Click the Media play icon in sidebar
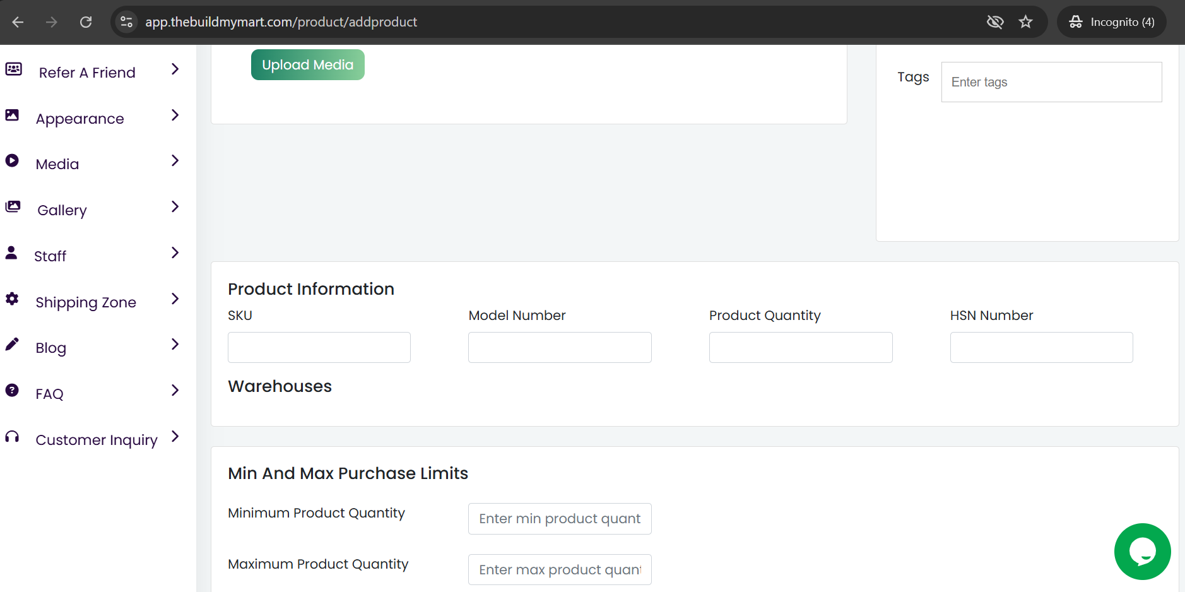Image resolution: width=1185 pixels, height=592 pixels. pyautogui.click(x=12, y=160)
